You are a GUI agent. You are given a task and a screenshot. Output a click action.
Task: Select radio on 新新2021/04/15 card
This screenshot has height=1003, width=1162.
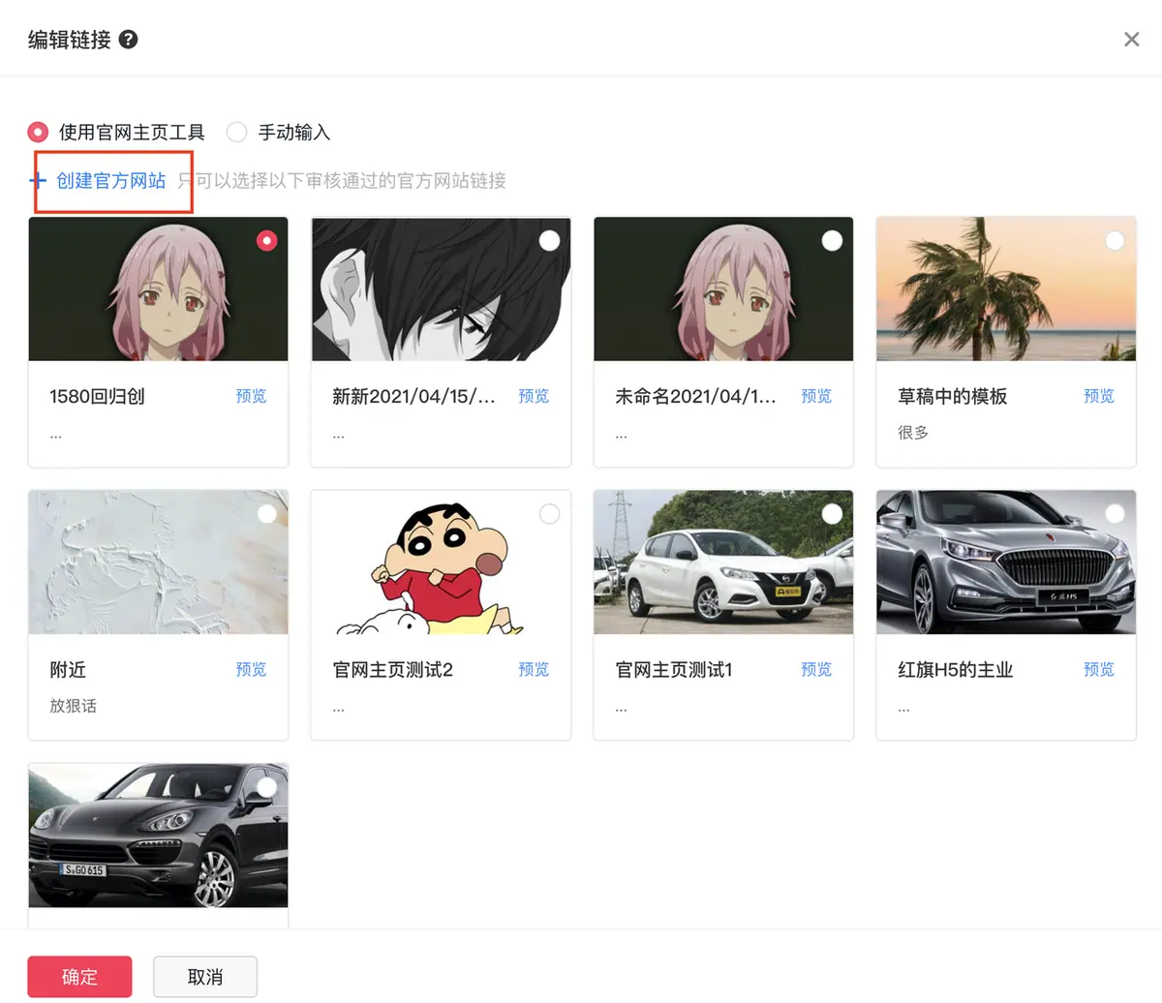click(x=549, y=240)
